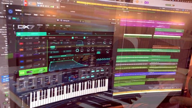
Task: Select previous preset with up arrow
Action: 80,21
